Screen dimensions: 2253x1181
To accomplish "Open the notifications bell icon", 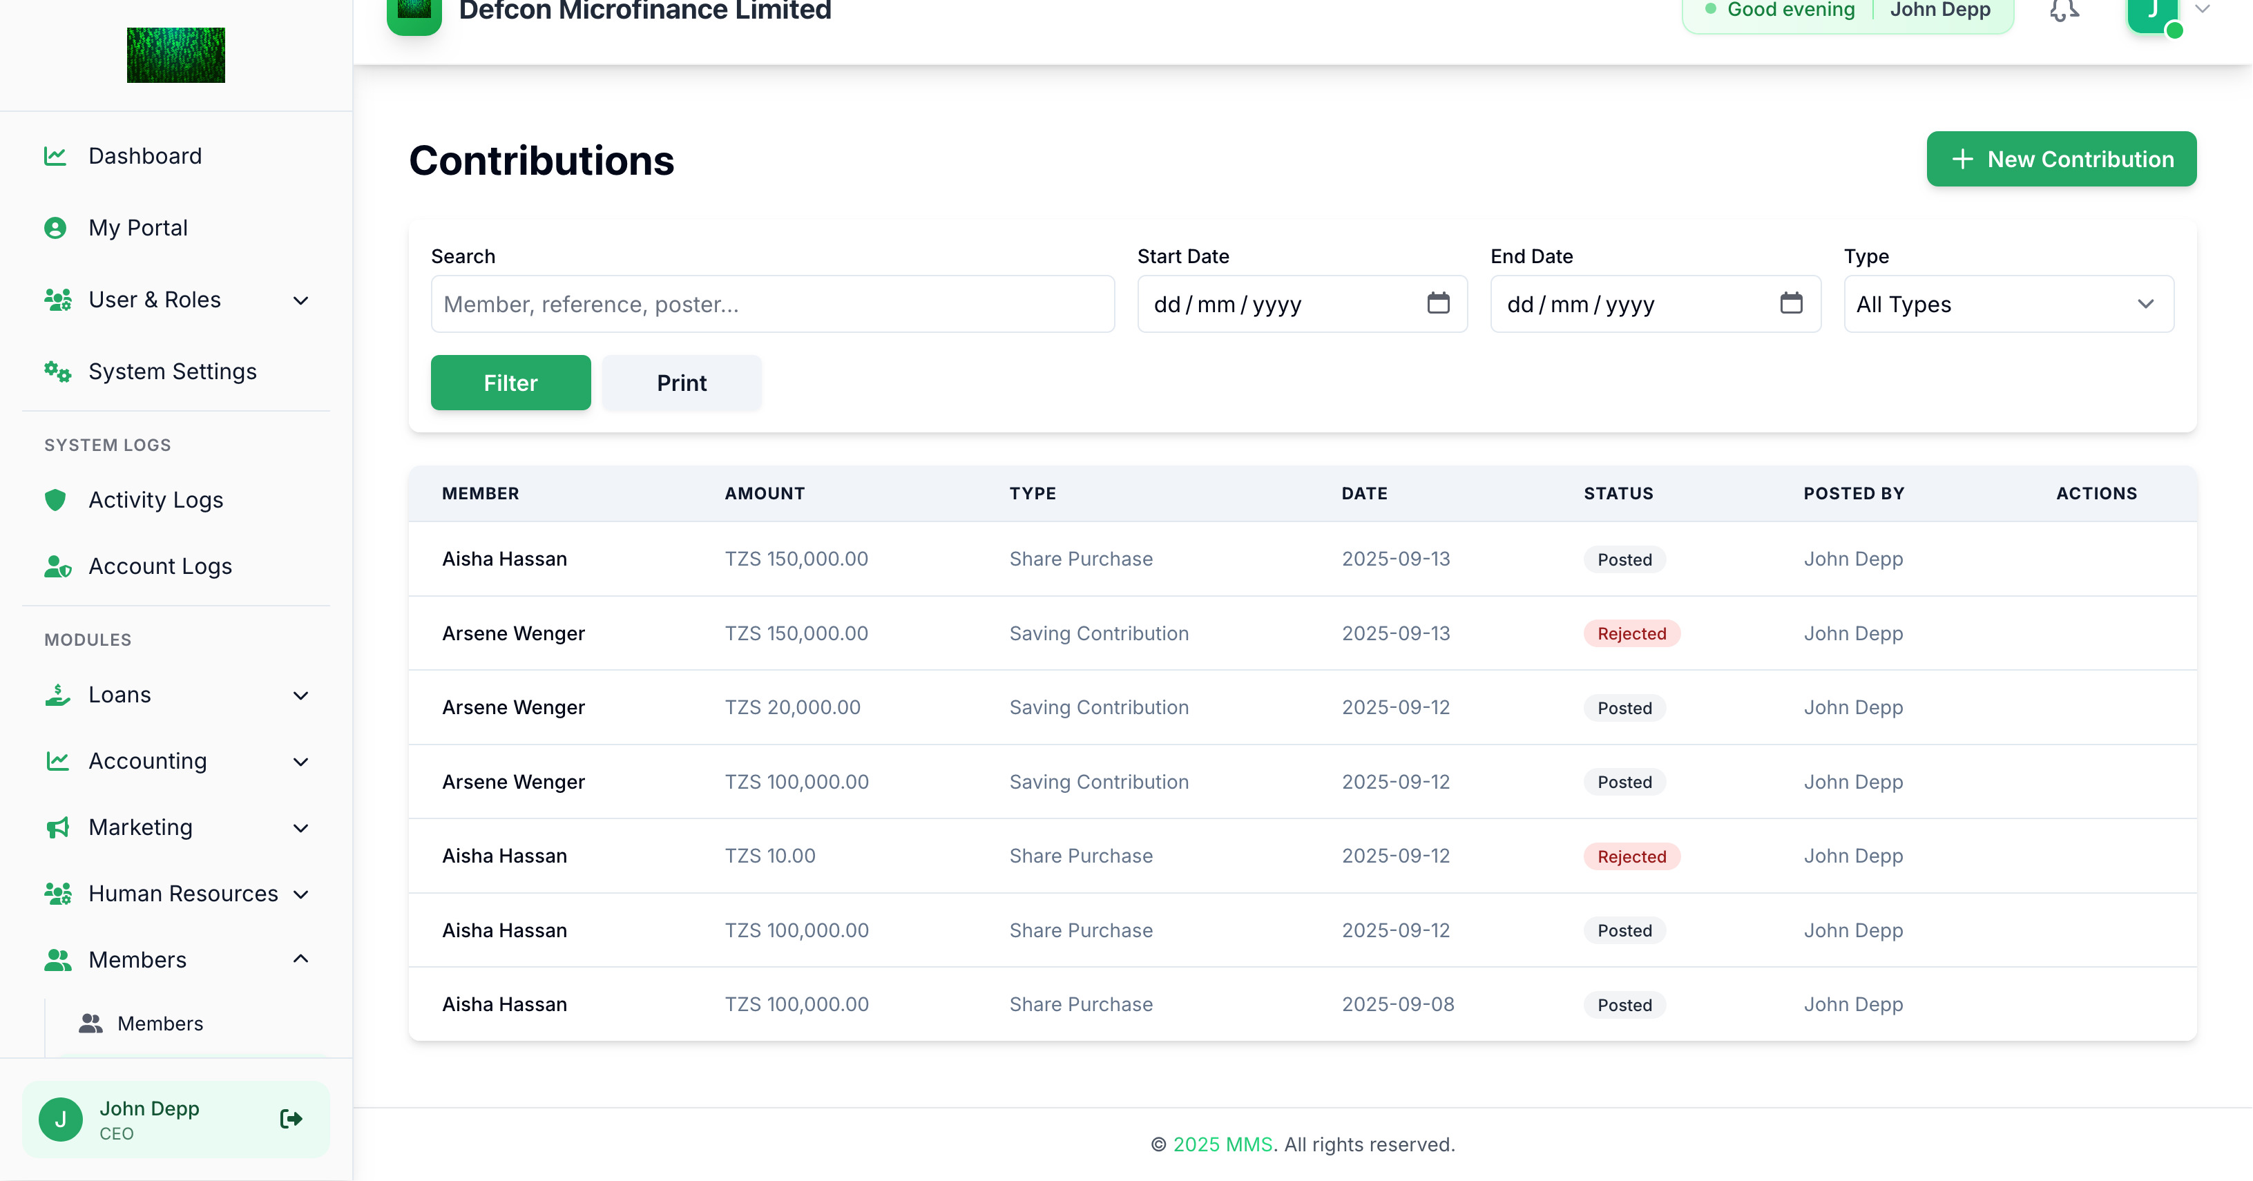I will 2064,10.
